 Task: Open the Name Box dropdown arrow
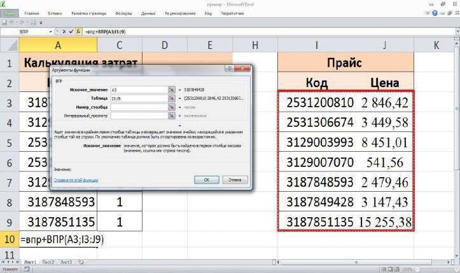50,32
